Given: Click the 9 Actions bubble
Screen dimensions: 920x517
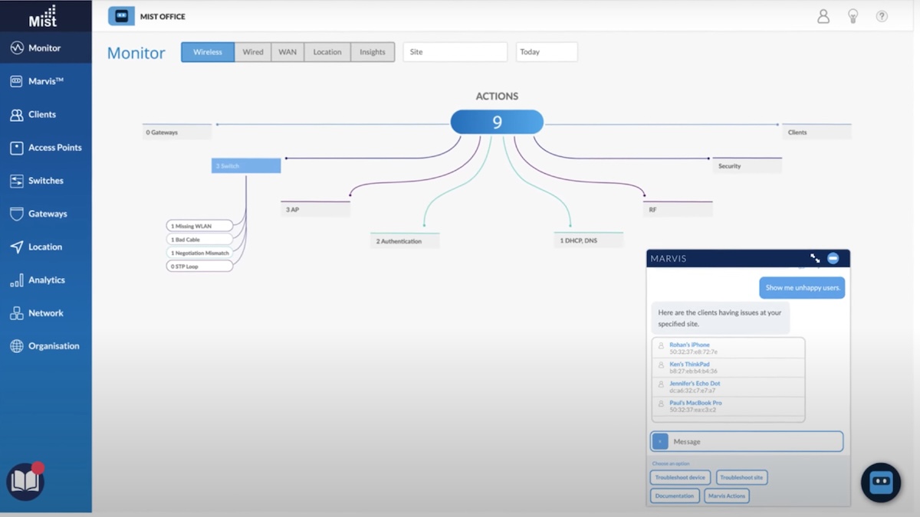Looking at the screenshot, I should coord(497,122).
